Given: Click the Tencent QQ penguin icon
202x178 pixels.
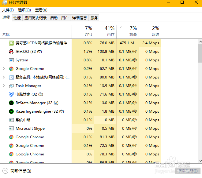Looking at the screenshot, I should pos(11,52).
